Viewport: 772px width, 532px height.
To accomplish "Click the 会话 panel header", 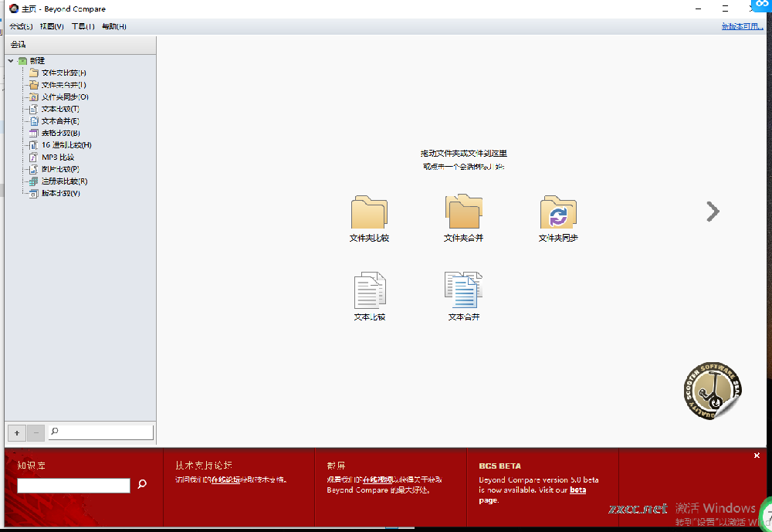I will click(x=80, y=45).
